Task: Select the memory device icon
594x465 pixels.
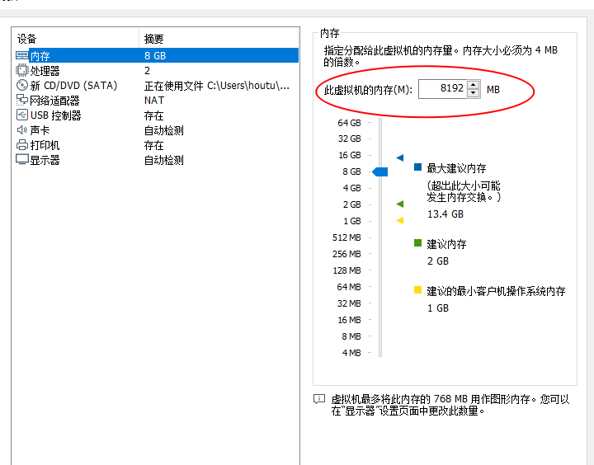Action: click(x=22, y=56)
